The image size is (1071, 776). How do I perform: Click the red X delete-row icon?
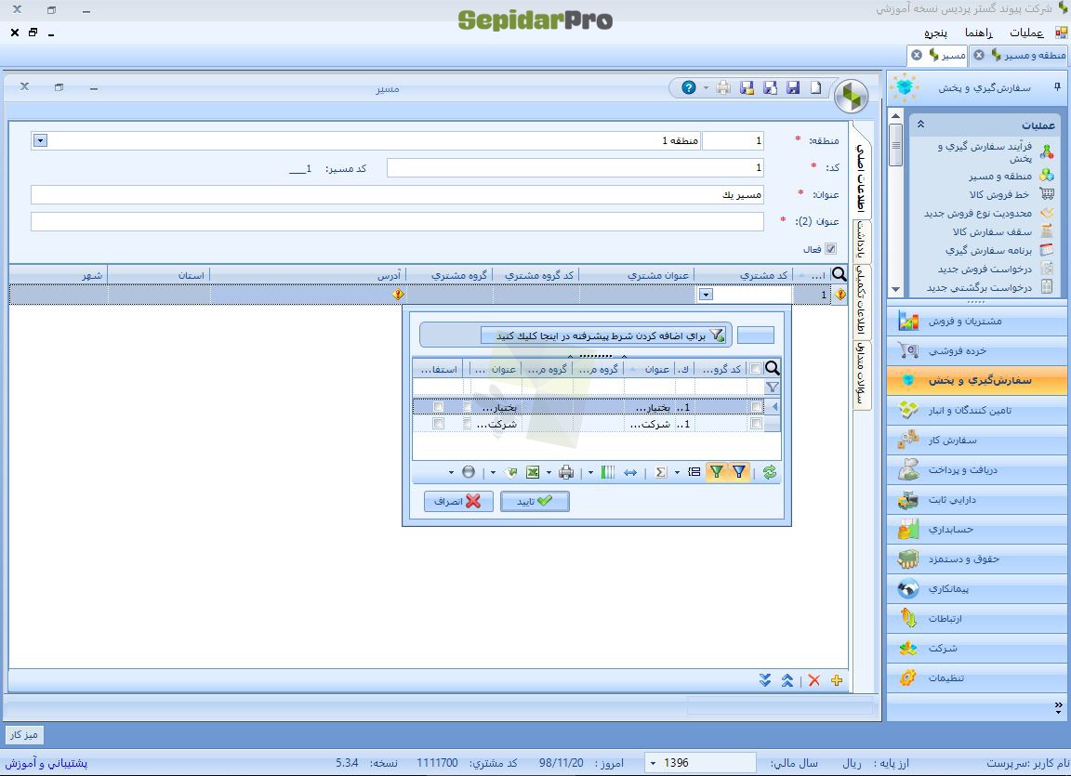pos(814,680)
